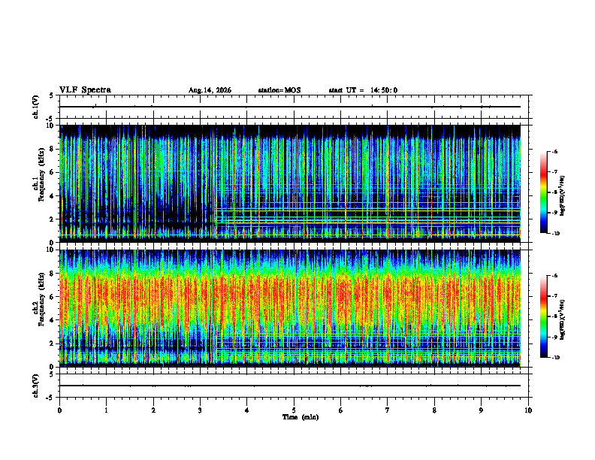Image resolution: width=595 pixels, height=460 pixels.
Task: Click the ch.3(V) voltage trace line
Action: 289,386
